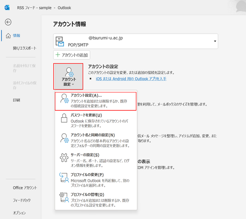Screen dimensions: 246x219
Task: Open オプション in the sidebar
Action: pos(19,213)
